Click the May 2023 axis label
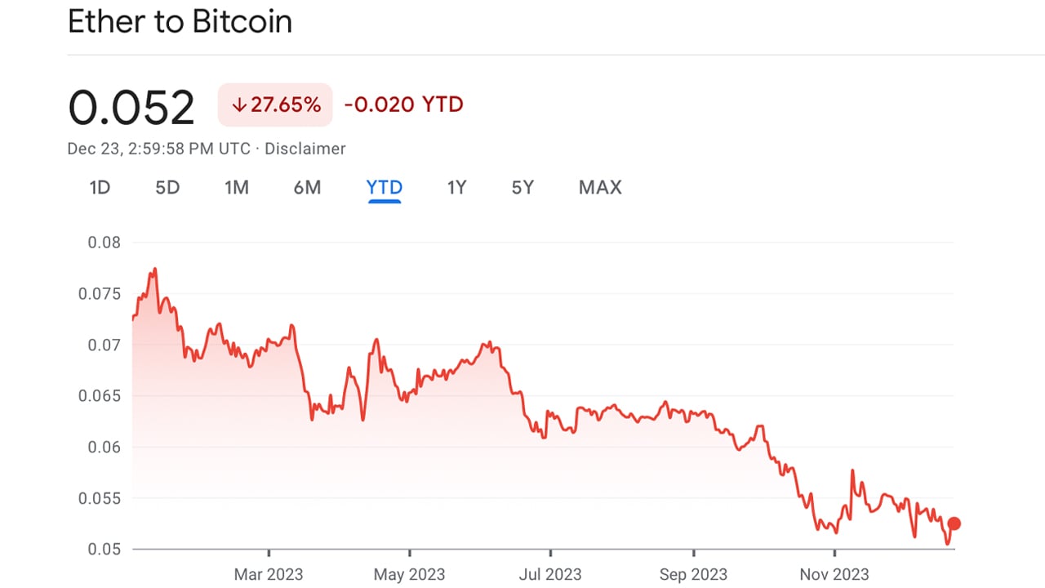 point(410,574)
